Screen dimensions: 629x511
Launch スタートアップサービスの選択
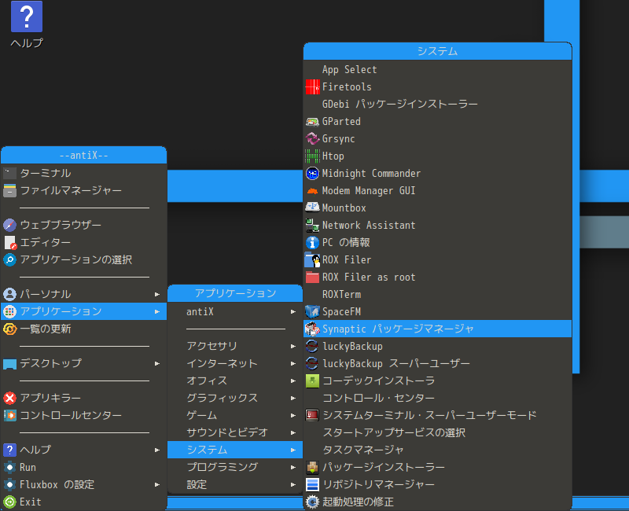pyautogui.click(x=437, y=432)
